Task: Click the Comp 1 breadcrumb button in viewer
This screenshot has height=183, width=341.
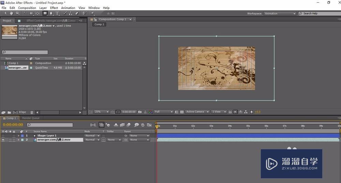Action: [99, 24]
